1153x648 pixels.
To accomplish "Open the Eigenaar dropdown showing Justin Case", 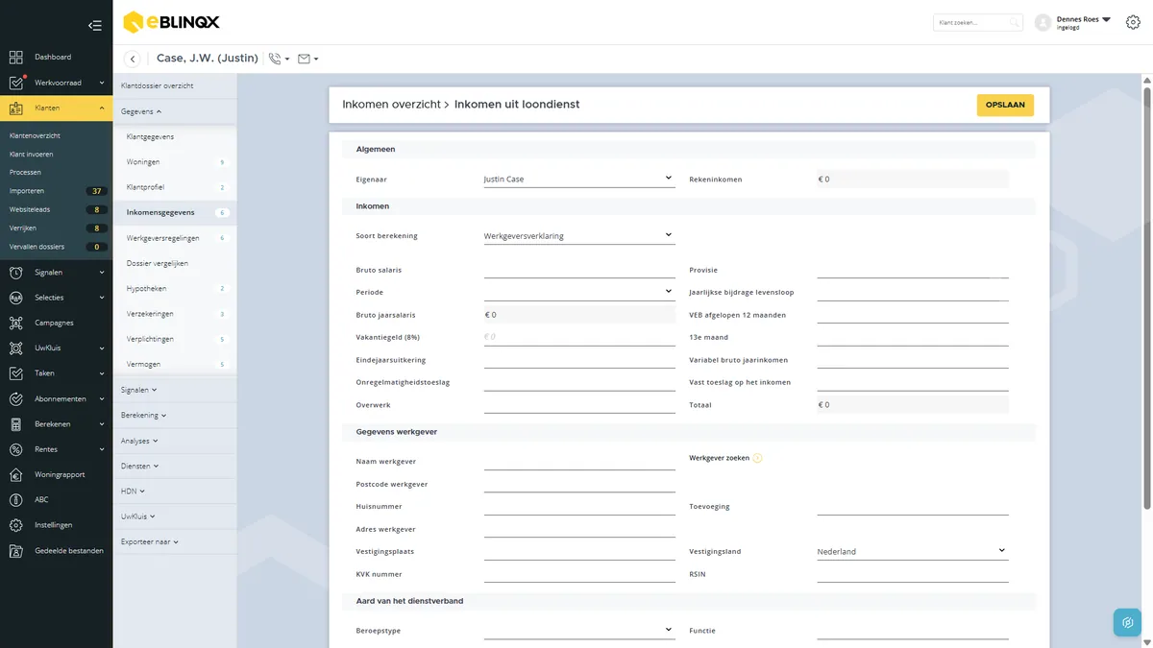I will pyautogui.click(x=579, y=179).
